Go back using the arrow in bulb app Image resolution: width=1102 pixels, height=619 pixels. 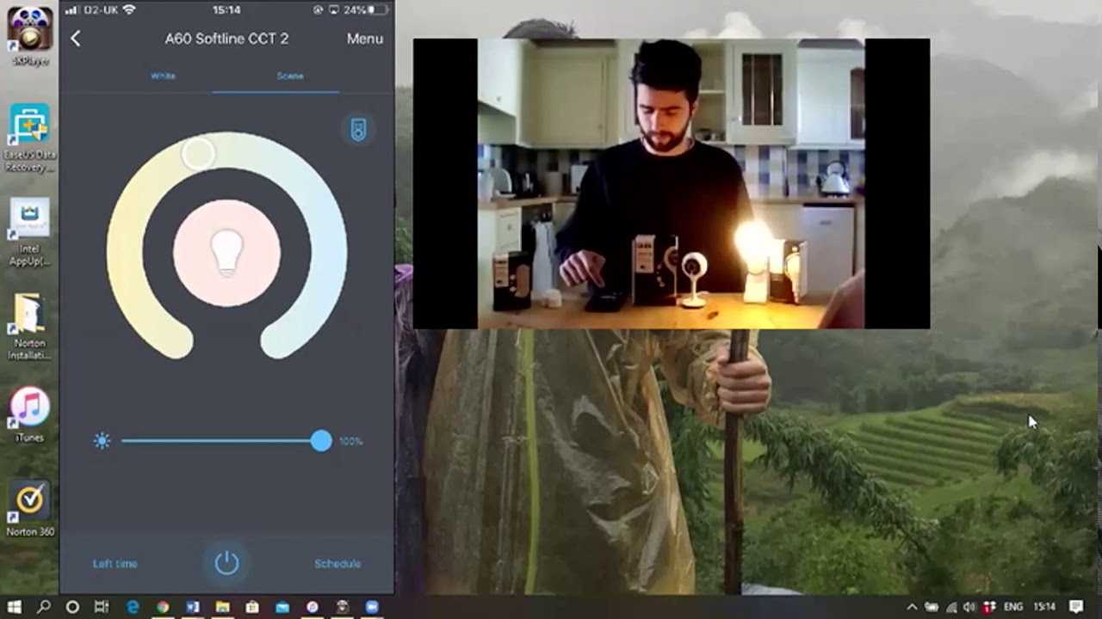pos(76,39)
